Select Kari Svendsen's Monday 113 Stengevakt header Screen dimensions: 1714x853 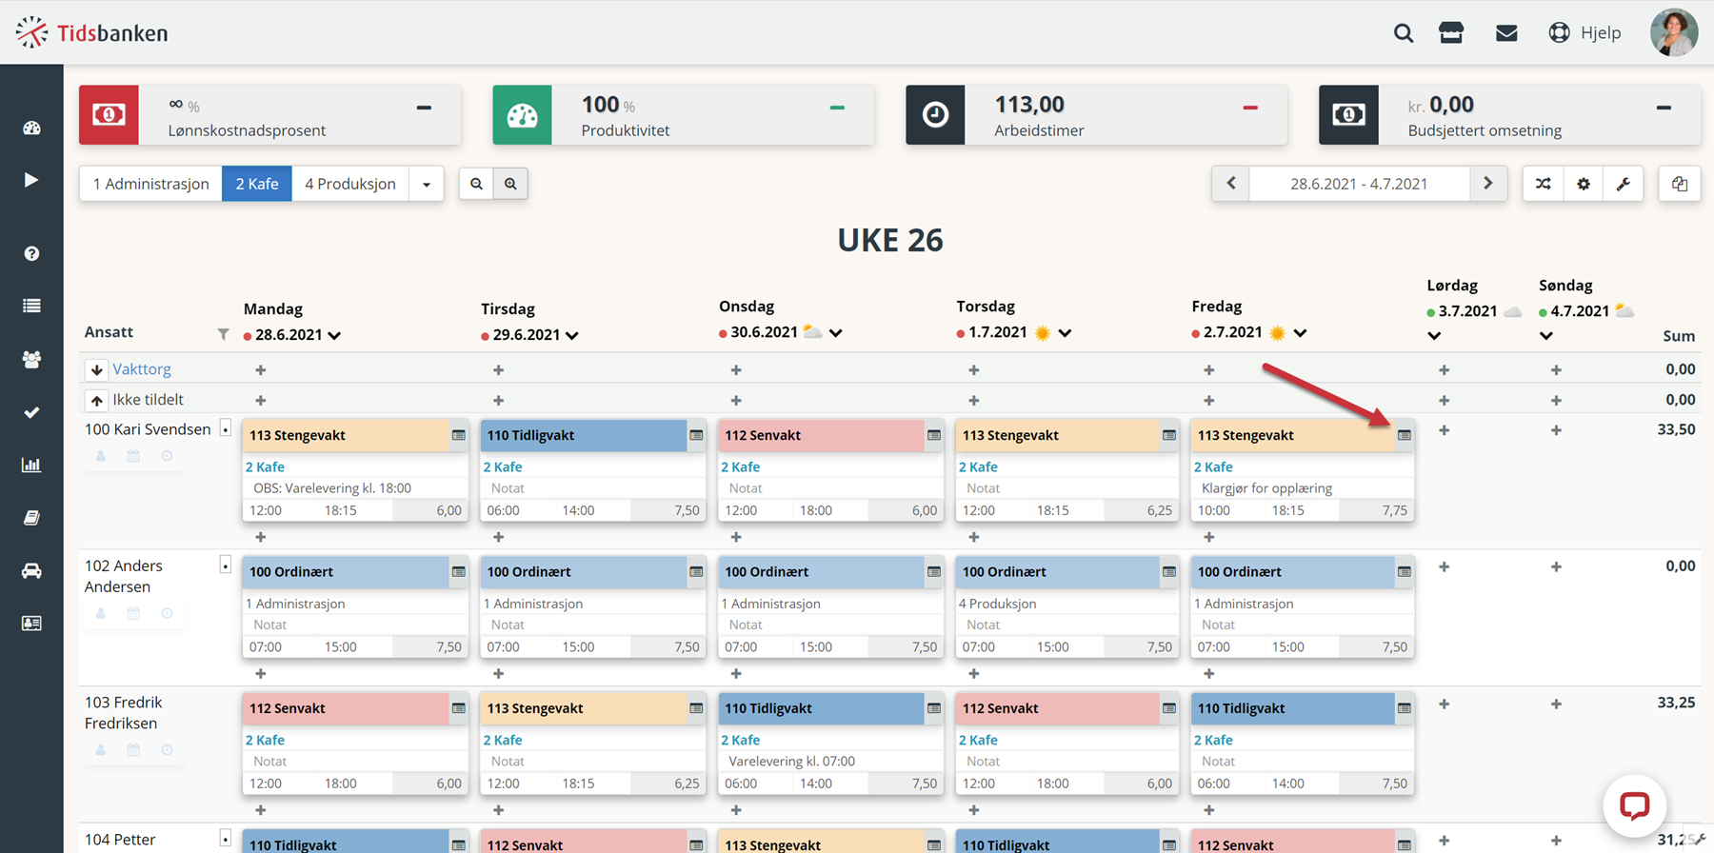click(x=346, y=435)
